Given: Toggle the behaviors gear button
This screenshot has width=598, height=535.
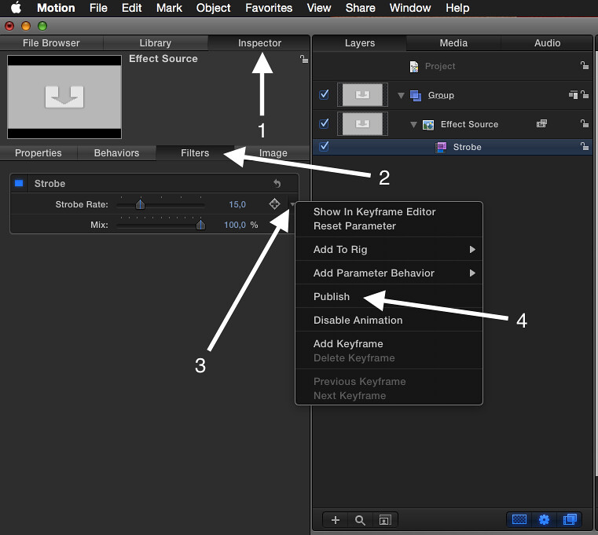Looking at the screenshot, I should point(545,519).
